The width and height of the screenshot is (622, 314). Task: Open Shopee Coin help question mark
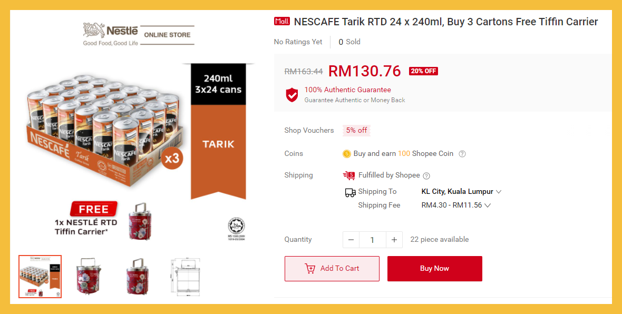point(462,154)
